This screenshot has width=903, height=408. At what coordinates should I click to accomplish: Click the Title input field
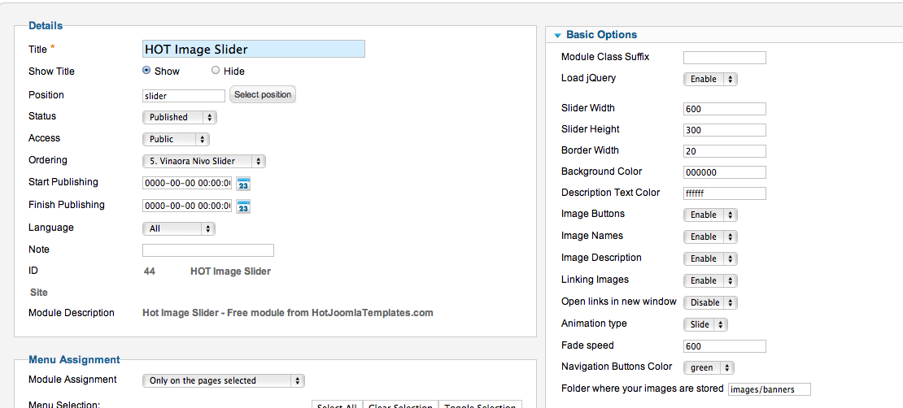coord(253,49)
